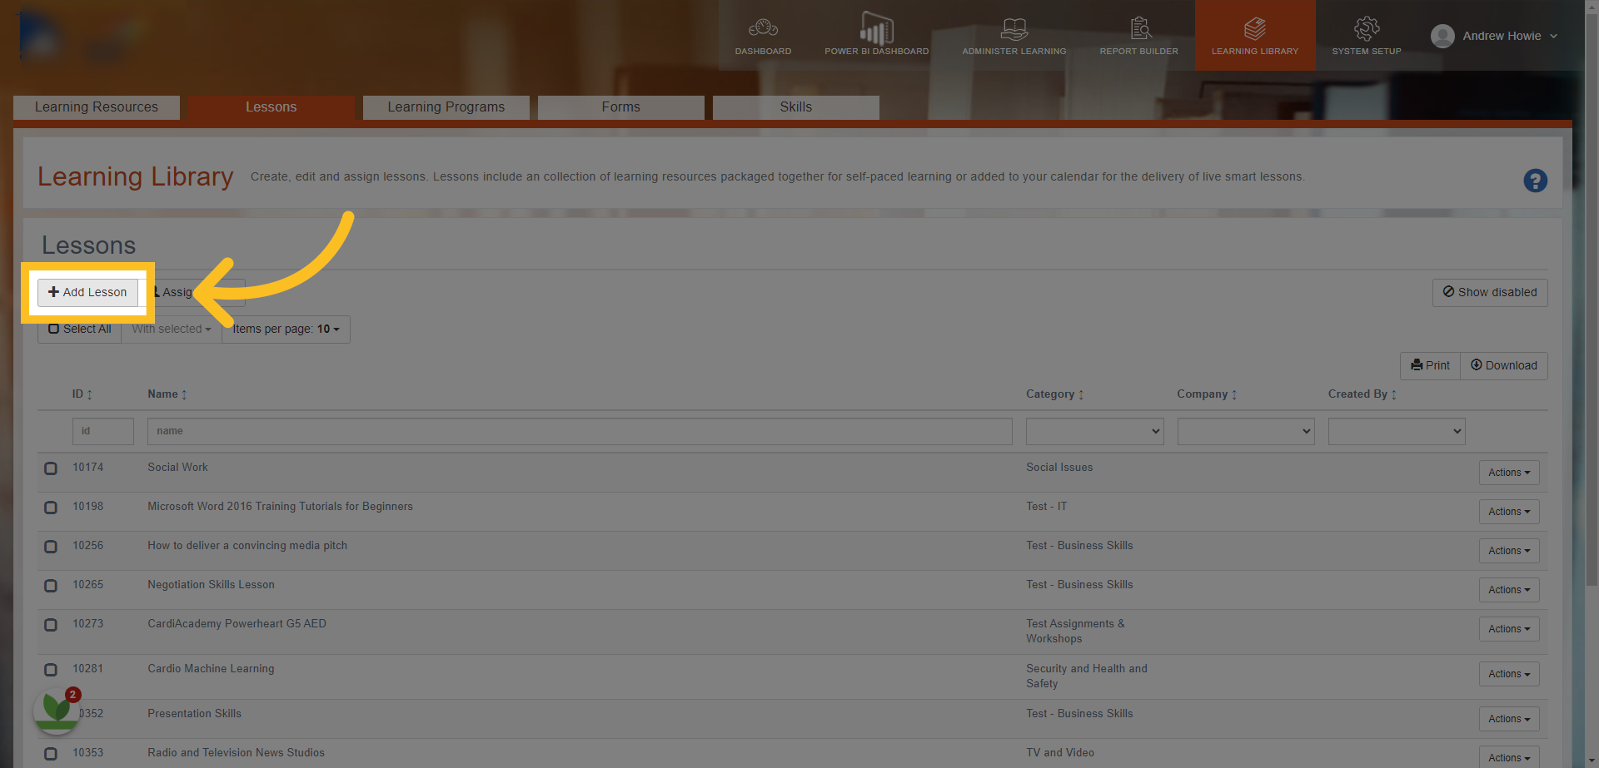Switch to the Learning Resources tab
The image size is (1599, 768).
pyautogui.click(x=97, y=107)
